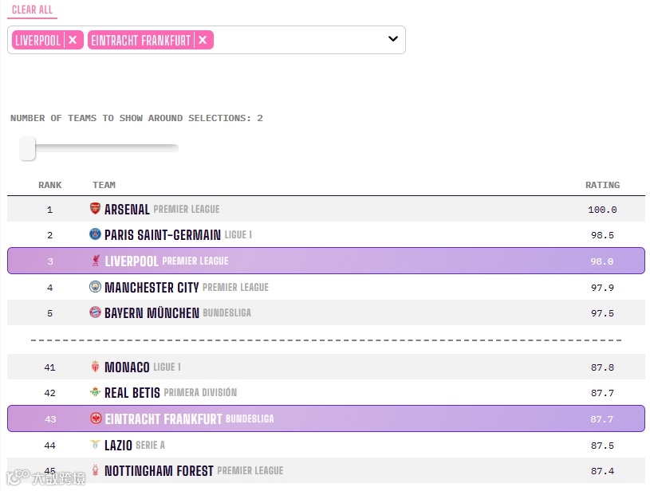Select the Paris Saint-Germain team name
Viewport: 650px width, 491px height.
[163, 235]
